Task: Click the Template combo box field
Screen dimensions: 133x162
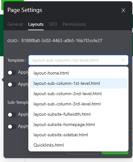Action: coord(78,60)
